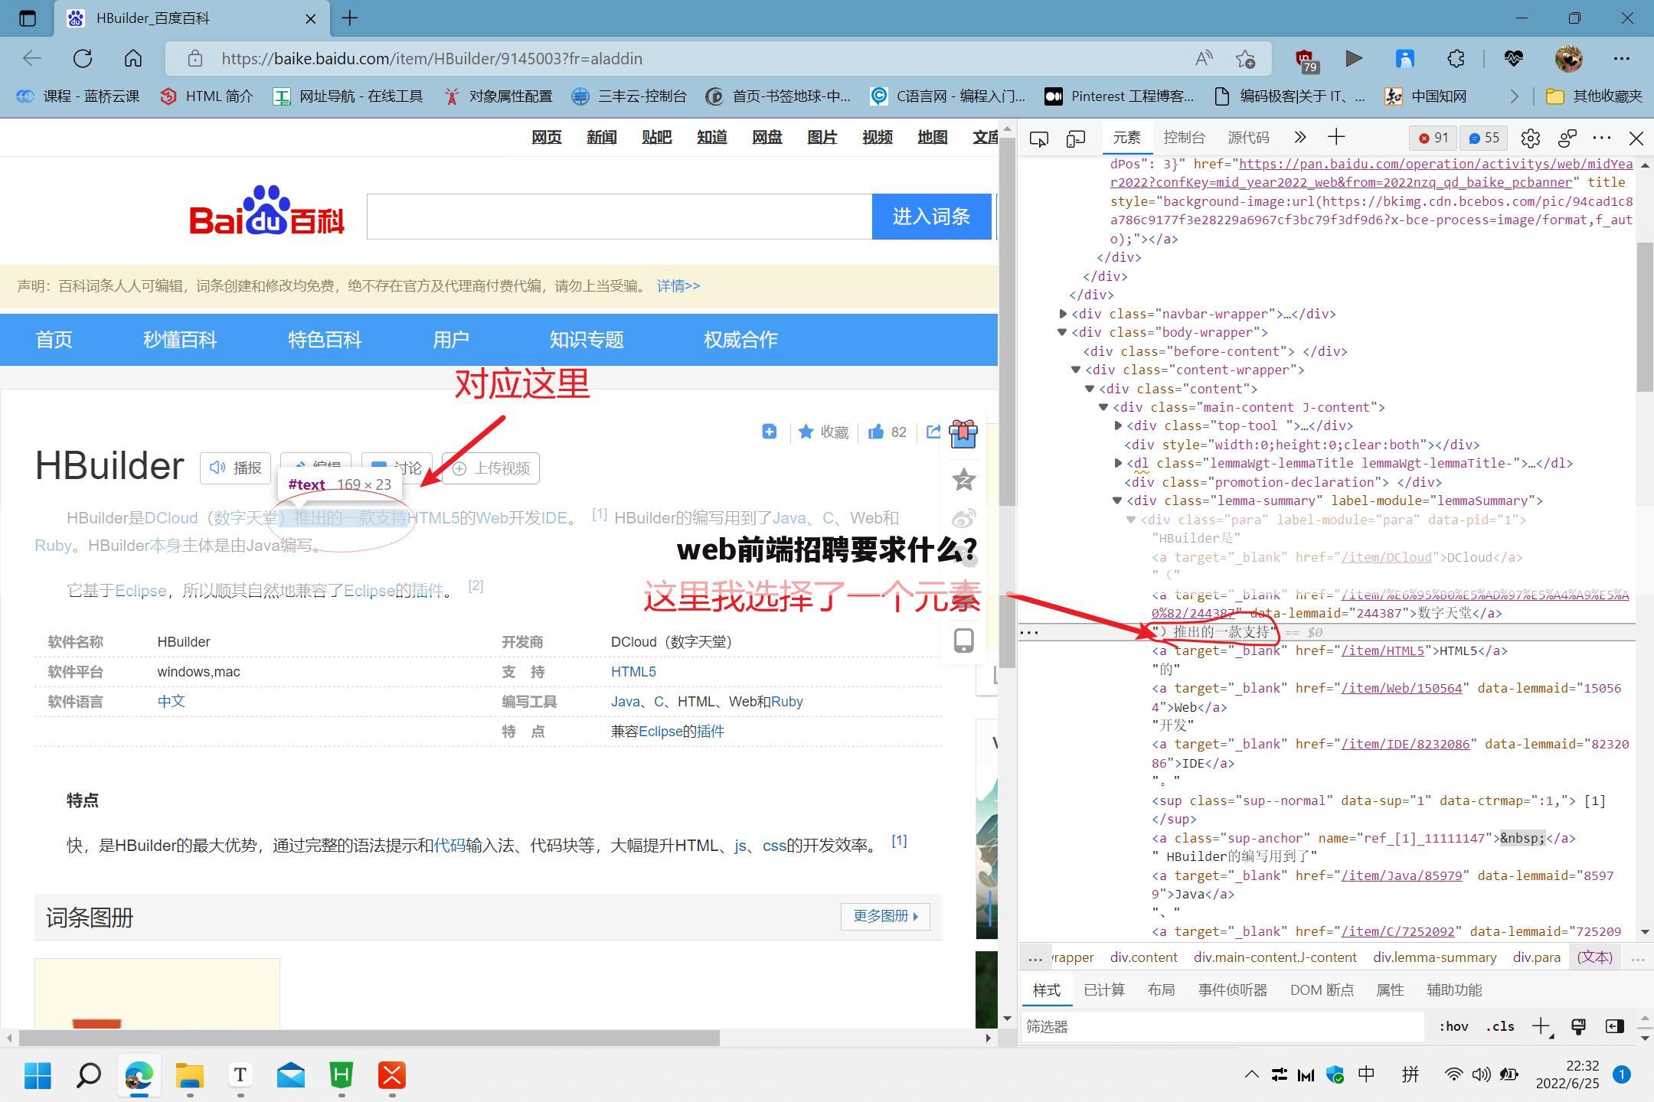The height and width of the screenshot is (1102, 1654).
Task: Collapse the div class content node
Action: click(1090, 389)
